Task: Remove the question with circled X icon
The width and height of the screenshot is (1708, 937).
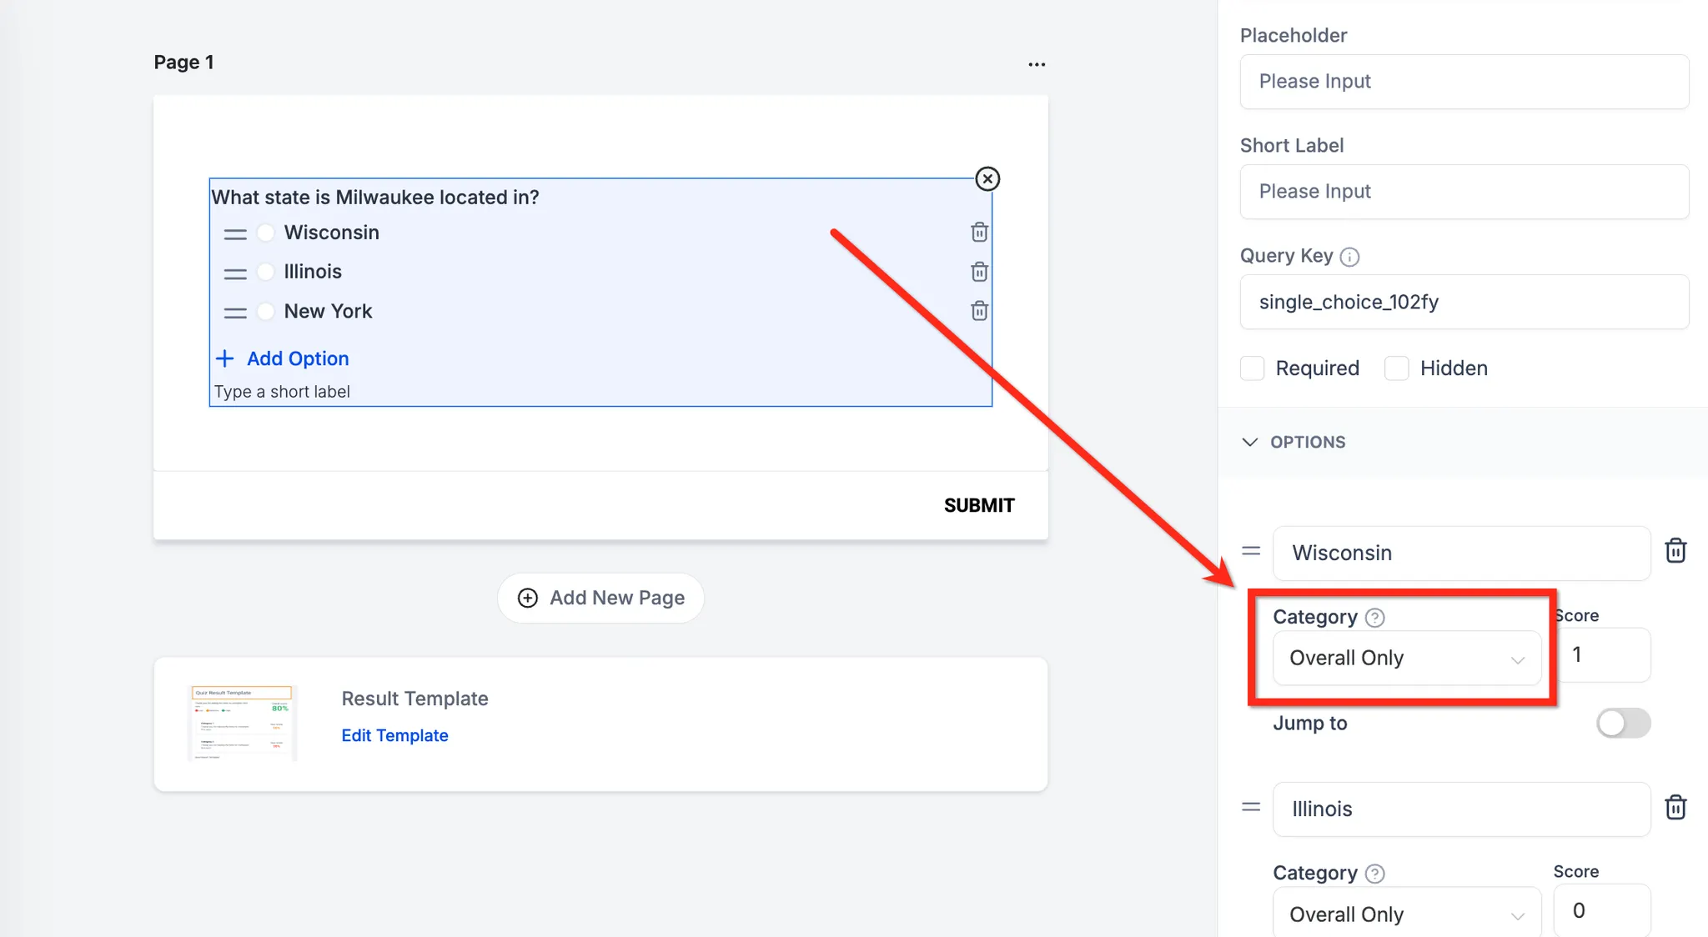Action: coord(987,178)
